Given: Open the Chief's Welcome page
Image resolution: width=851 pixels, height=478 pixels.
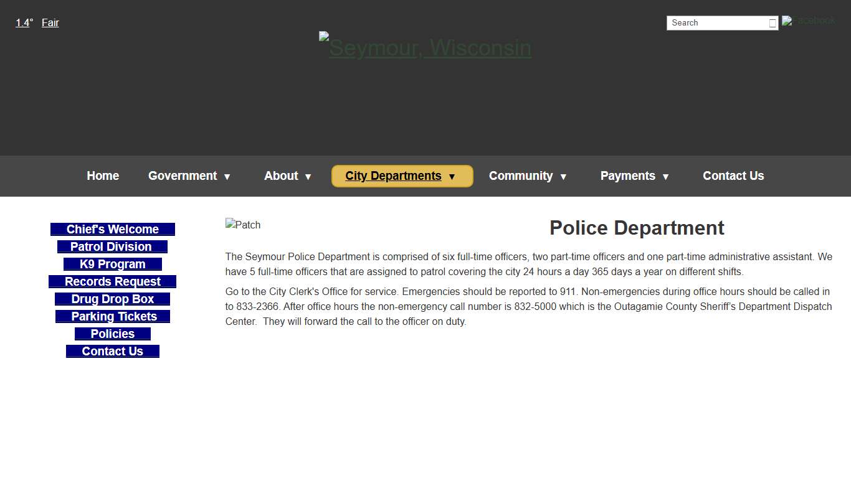Looking at the screenshot, I should (112, 229).
